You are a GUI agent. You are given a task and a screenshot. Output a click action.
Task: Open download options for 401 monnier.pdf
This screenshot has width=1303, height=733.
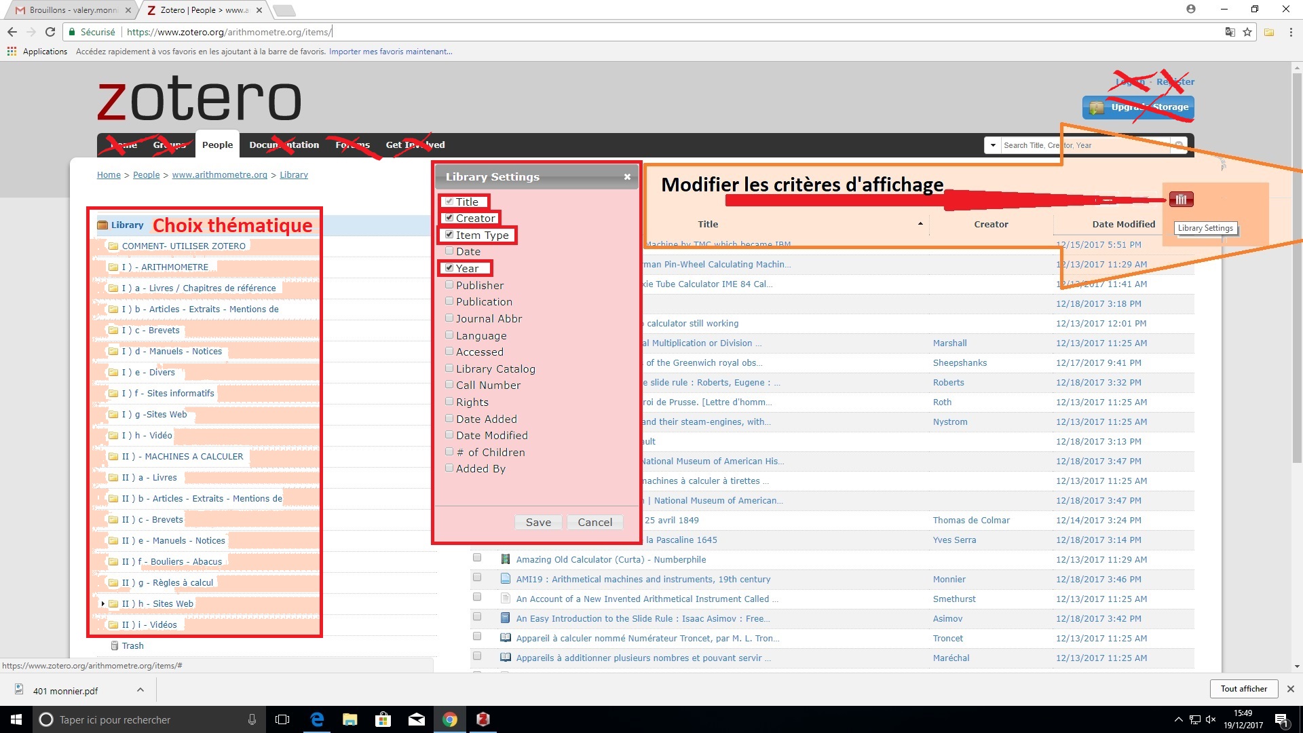click(140, 690)
